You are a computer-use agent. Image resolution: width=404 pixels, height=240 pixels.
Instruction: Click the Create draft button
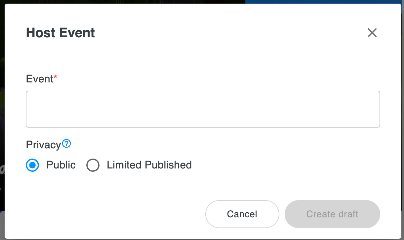tap(332, 214)
